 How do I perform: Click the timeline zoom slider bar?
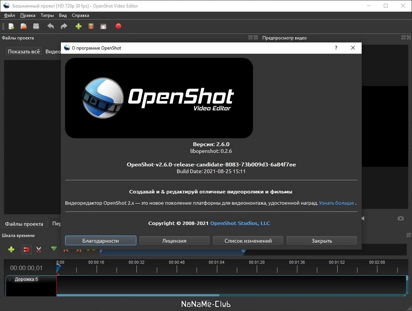coord(173,252)
